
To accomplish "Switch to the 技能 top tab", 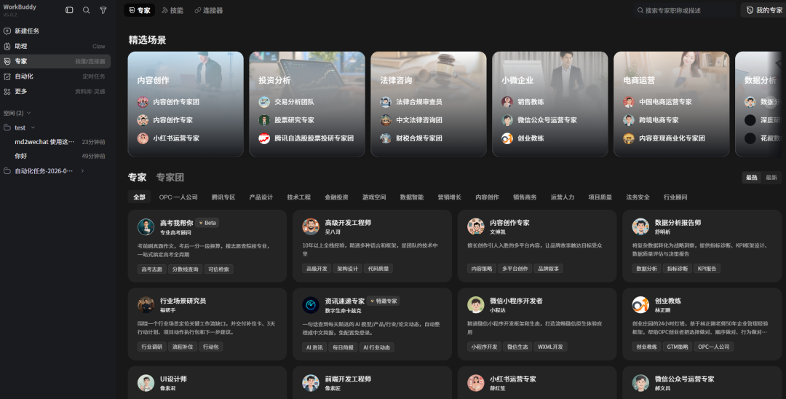I will point(172,10).
